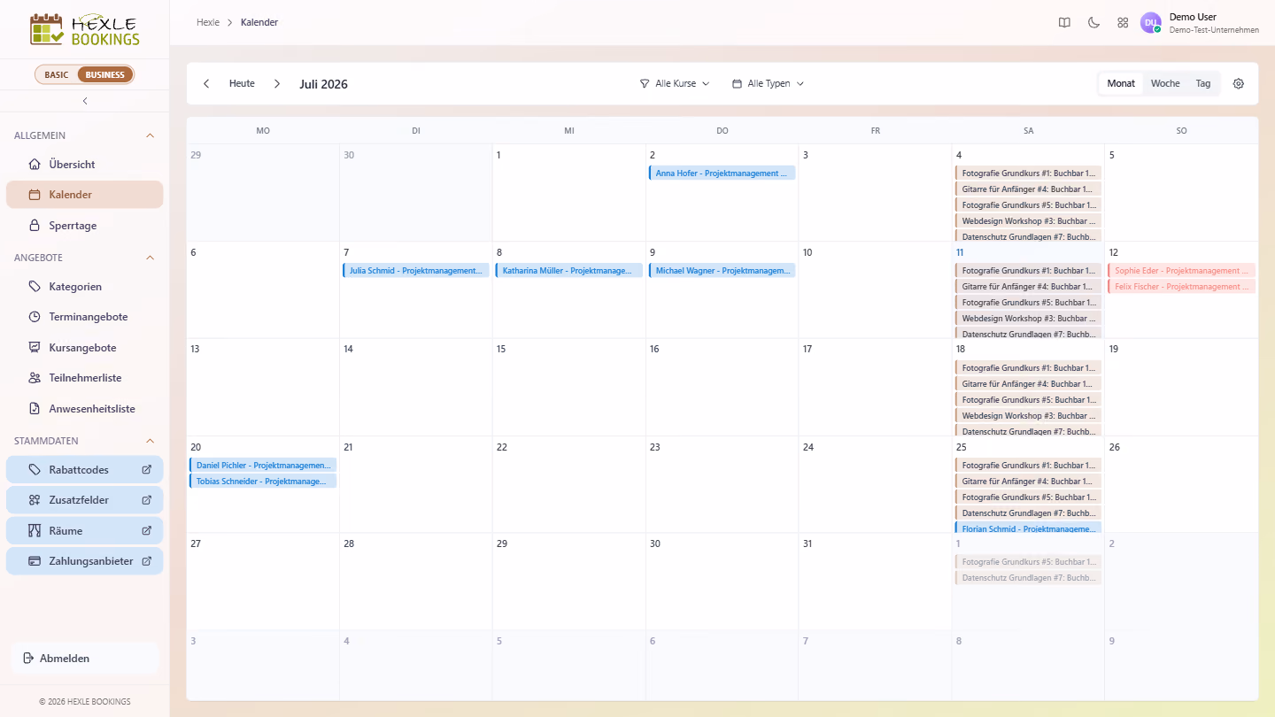Open the documentation book icon

[1064, 23]
